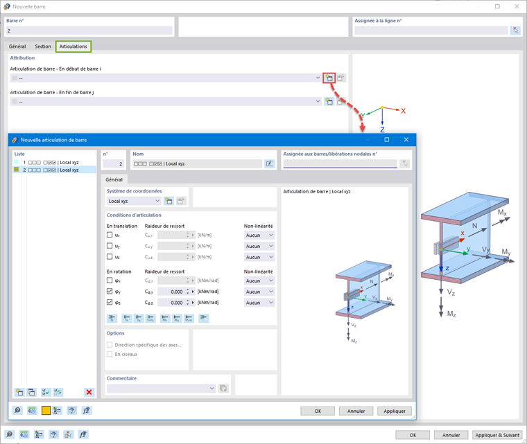Image resolution: width=527 pixels, height=444 pixels.
Task: Open non-linearity dropdown for uy
Action: [x=259, y=246]
